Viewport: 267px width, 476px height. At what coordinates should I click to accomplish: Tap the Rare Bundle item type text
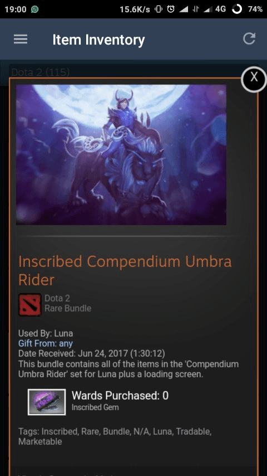point(68,308)
